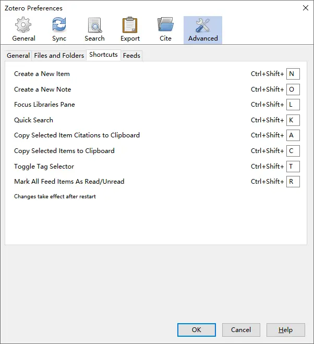This screenshot has width=314, height=344.
Task: Switch to the General sub-tab
Action: 18,56
